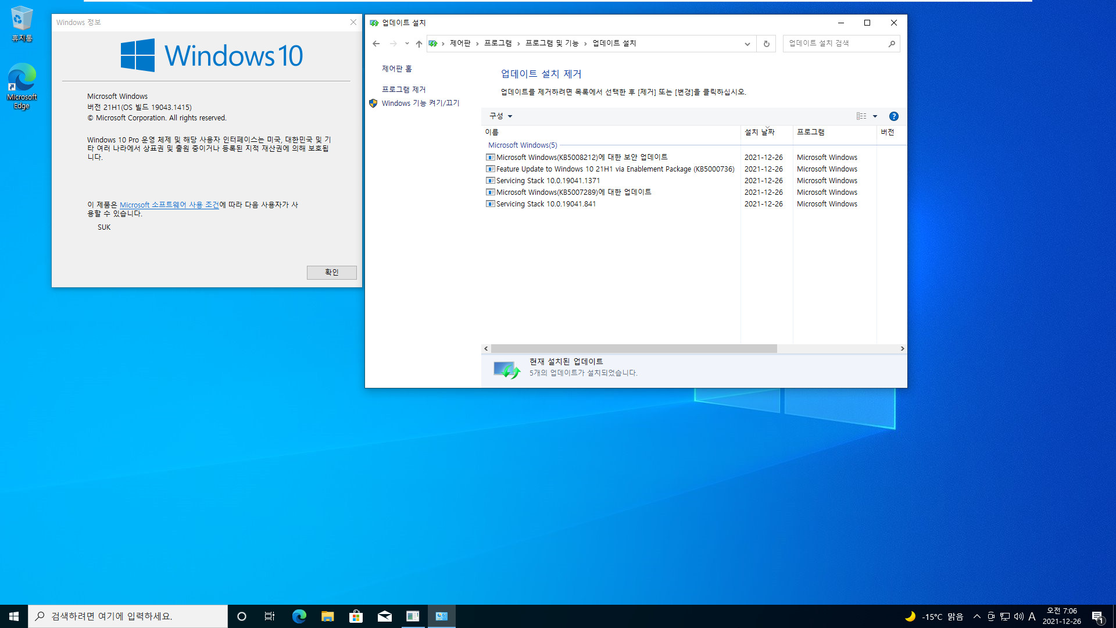The height and width of the screenshot is (628, 1116).
Task: Click the right arrow of horizontal scrollbar
Action: point(902,349)
